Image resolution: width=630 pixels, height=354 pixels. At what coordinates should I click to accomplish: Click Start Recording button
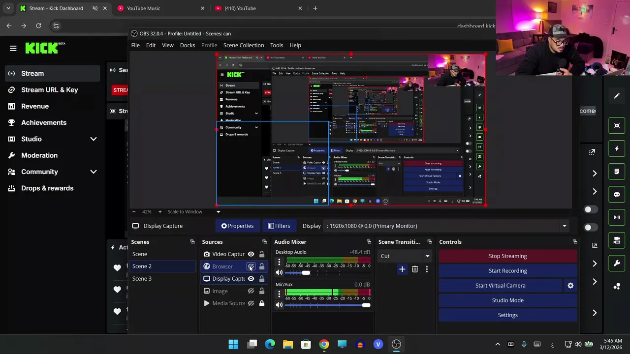(x=507, y=271)
